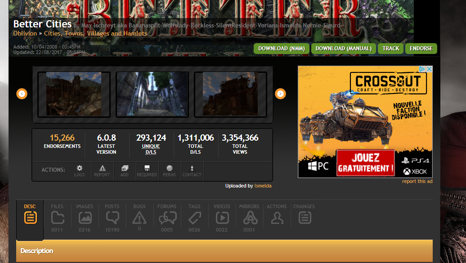Switch to the Images tab
Screen dimensions: 466x263
85,218
